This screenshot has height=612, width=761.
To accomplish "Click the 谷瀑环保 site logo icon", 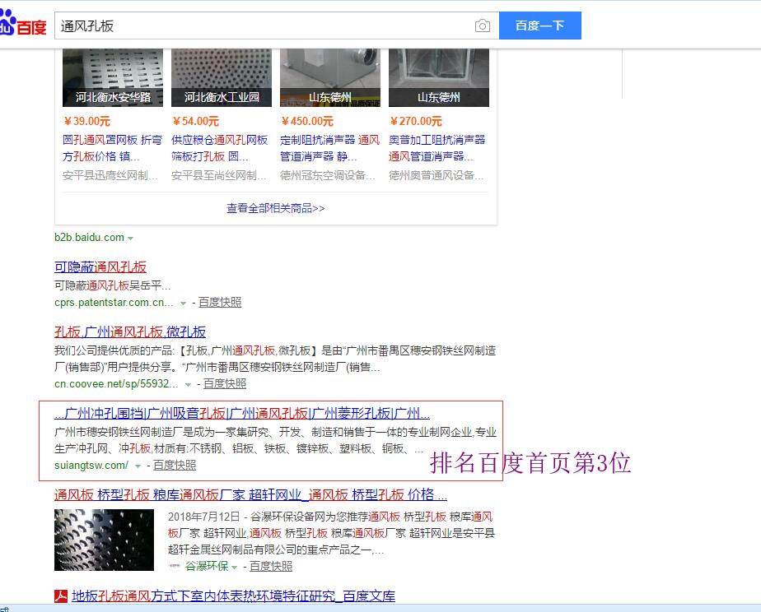I will tap(175, 566).
